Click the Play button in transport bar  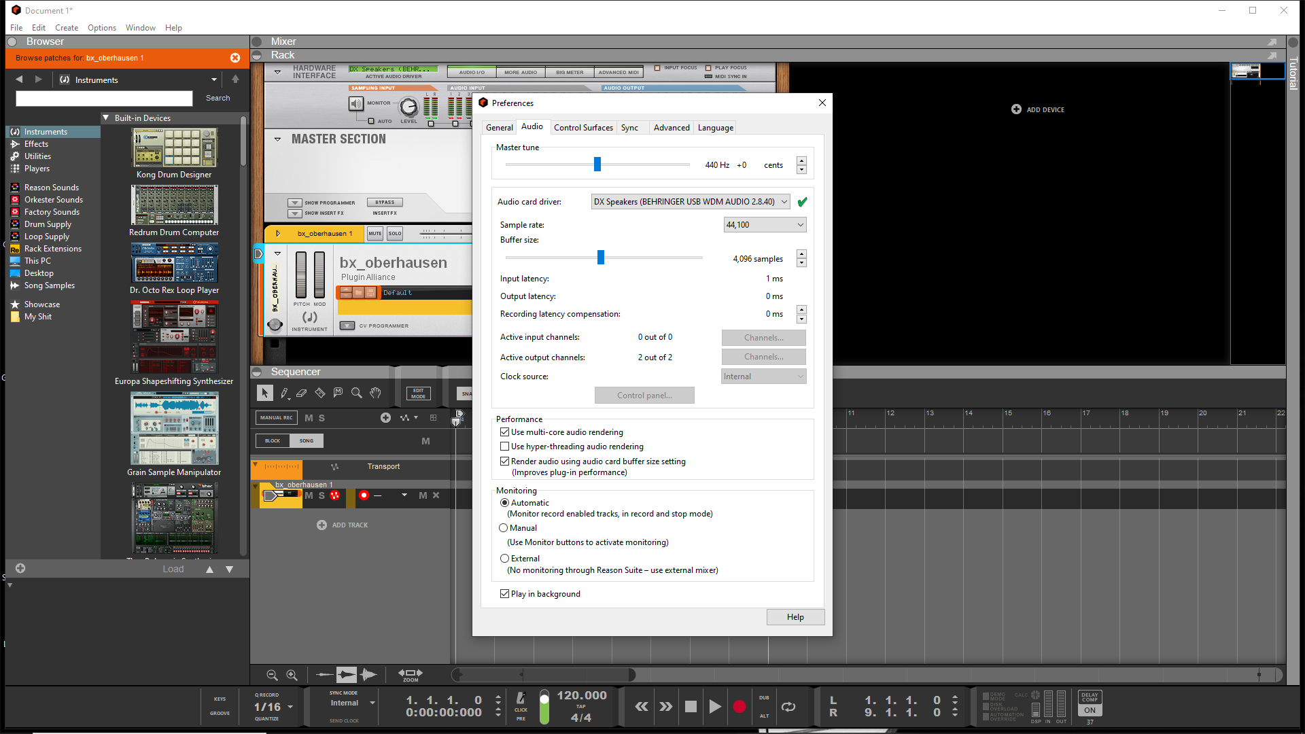(x=715, y=707)
